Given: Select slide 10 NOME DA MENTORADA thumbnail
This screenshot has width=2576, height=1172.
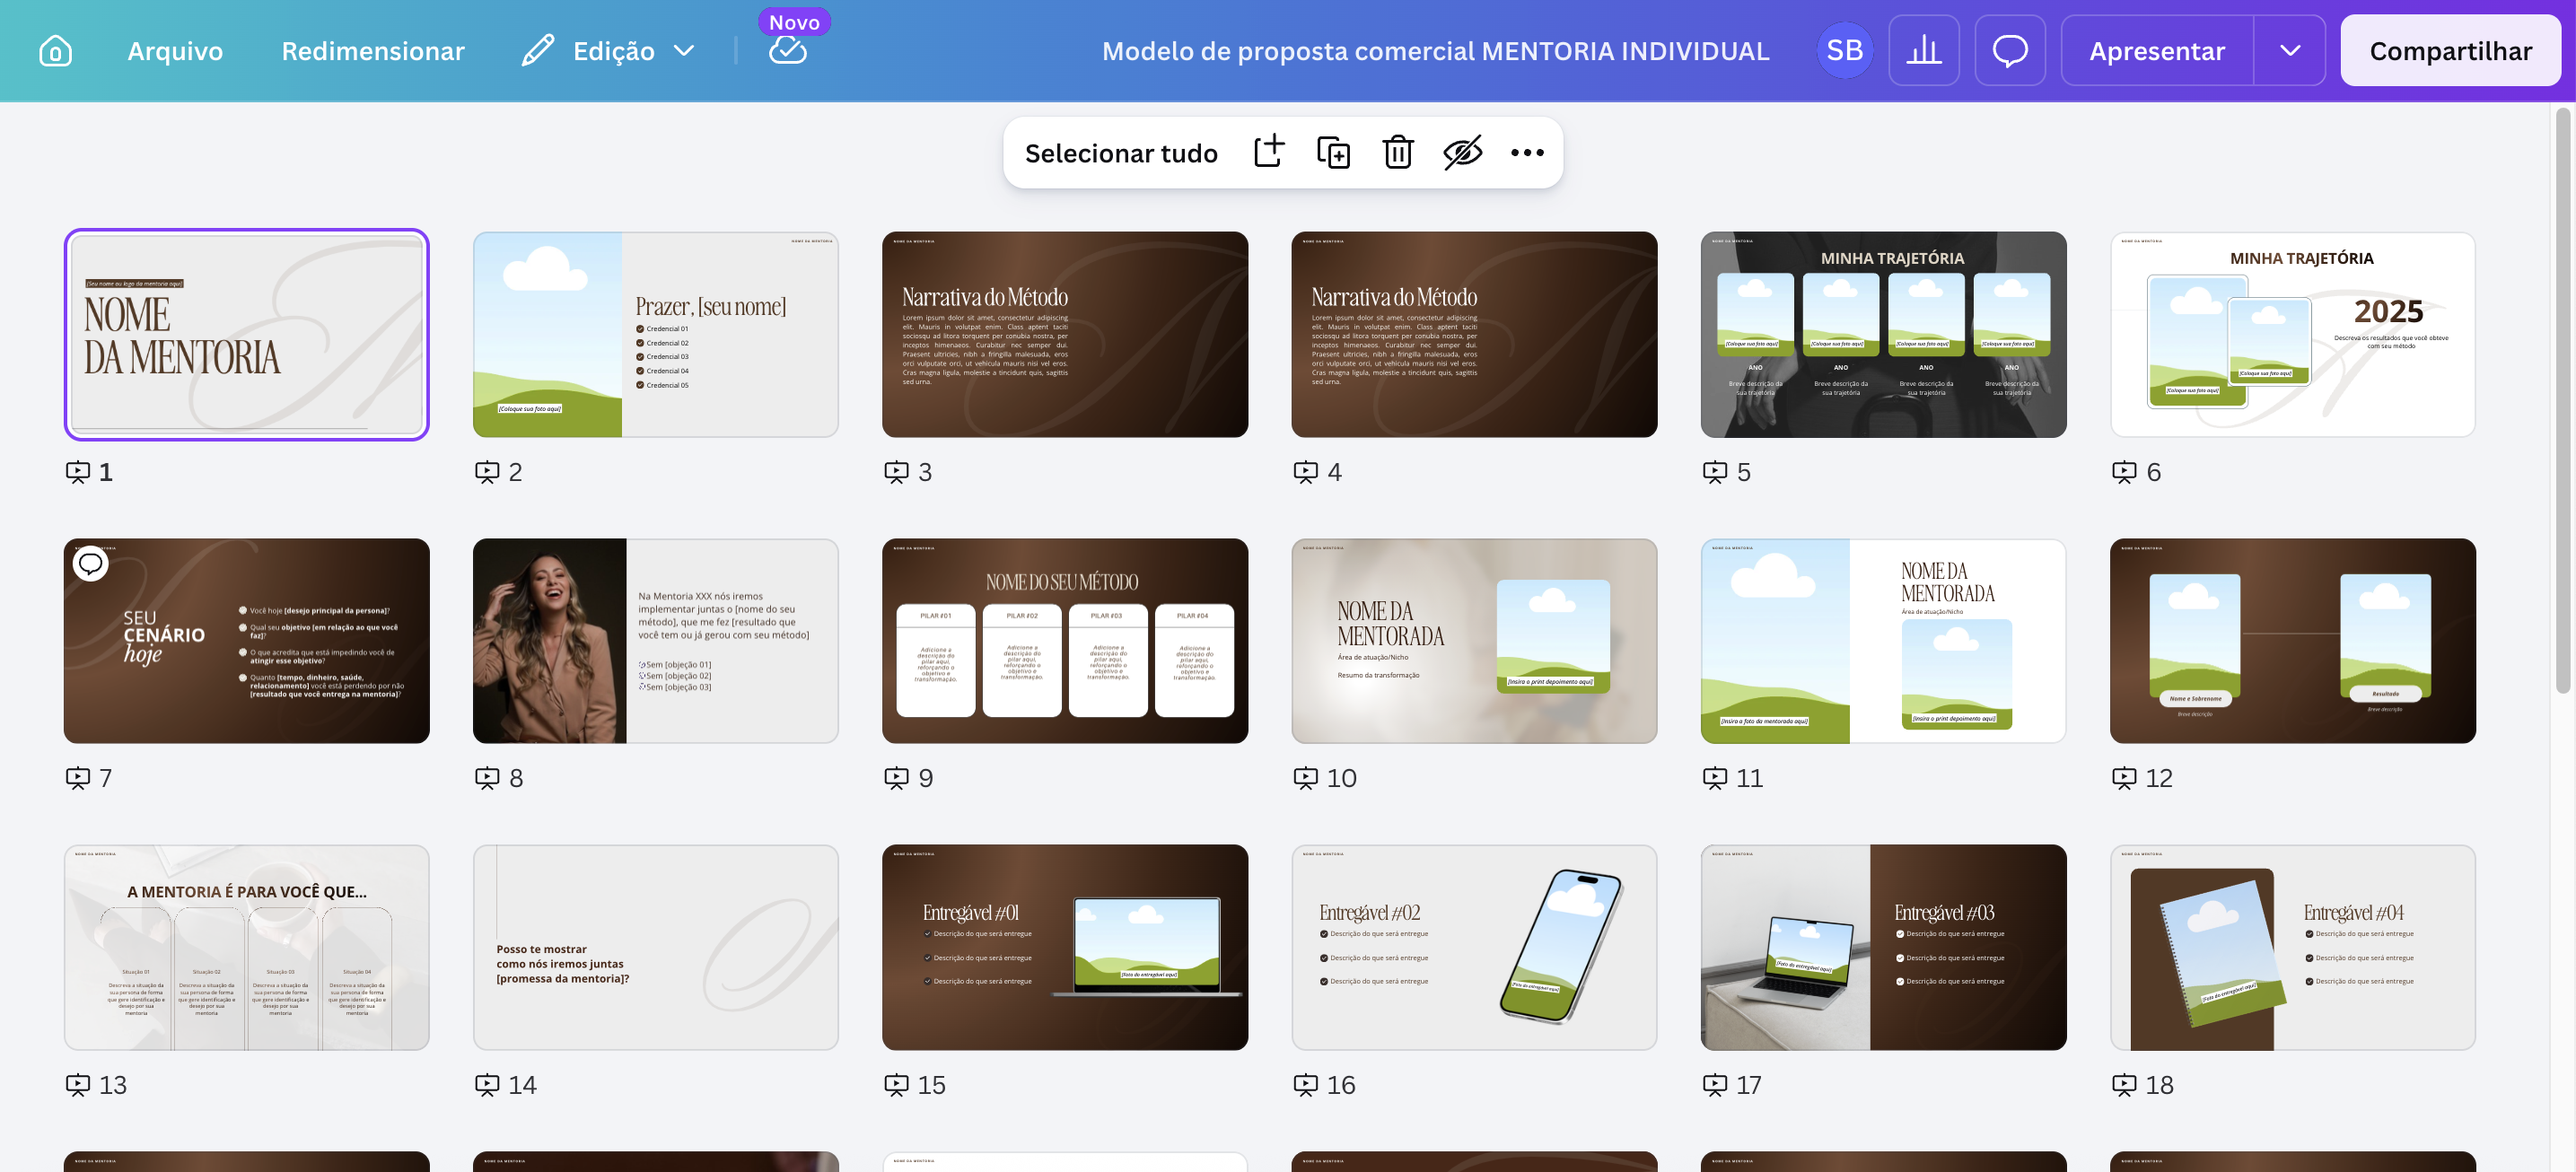Looking at the screenshot, I should point(1474,641).
